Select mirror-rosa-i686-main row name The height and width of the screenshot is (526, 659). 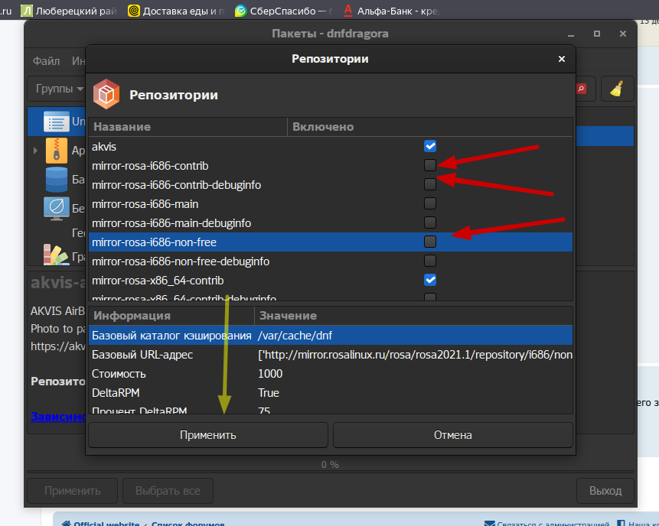(x=145, y=204)
